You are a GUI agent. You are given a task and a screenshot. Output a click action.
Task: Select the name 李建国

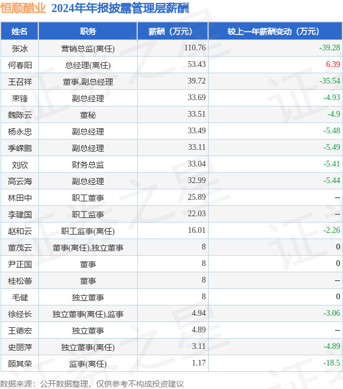coord(20,215)
